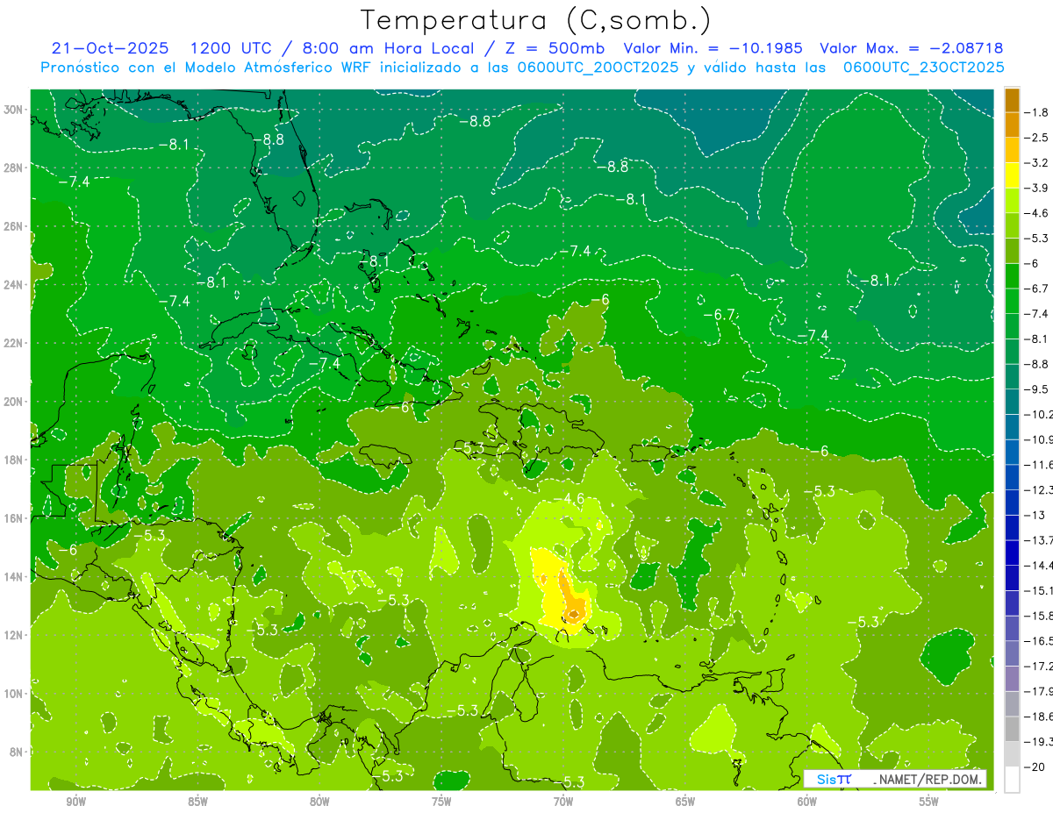Click the bright yellow color bar swatch
This screenshot has height=813, width=1053.
[x=1012, y=175]
